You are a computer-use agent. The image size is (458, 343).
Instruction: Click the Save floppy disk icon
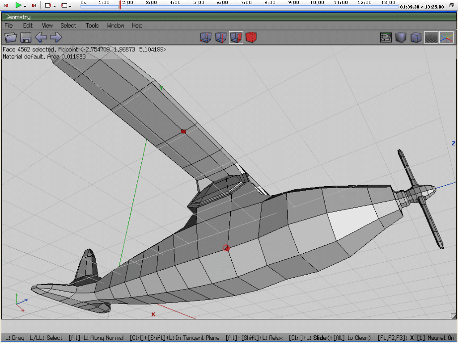25,38
